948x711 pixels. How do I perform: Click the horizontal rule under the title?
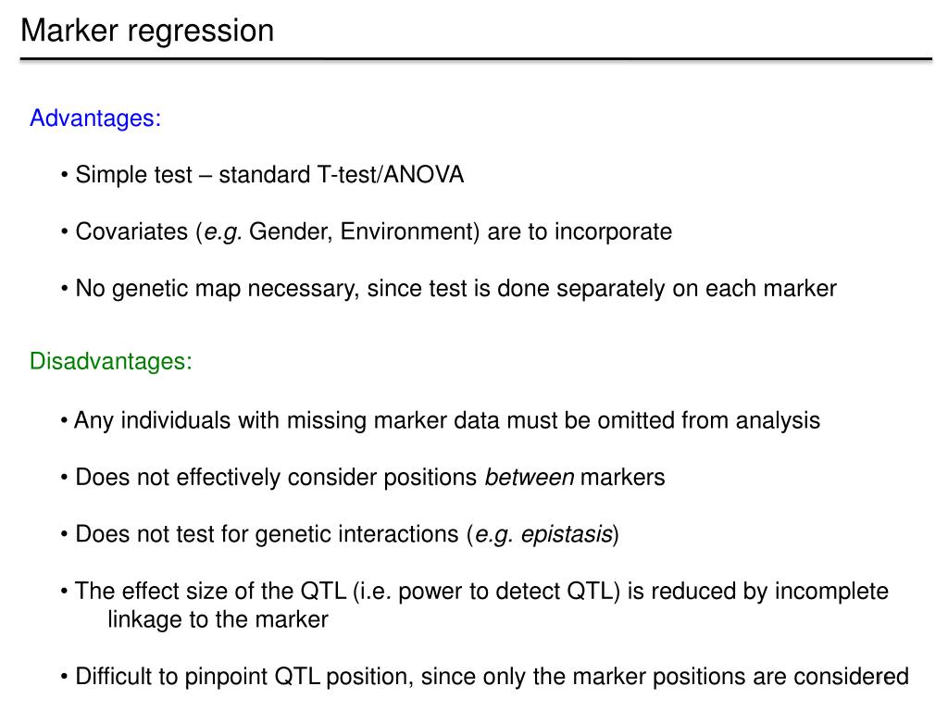[x=476, y=59]
